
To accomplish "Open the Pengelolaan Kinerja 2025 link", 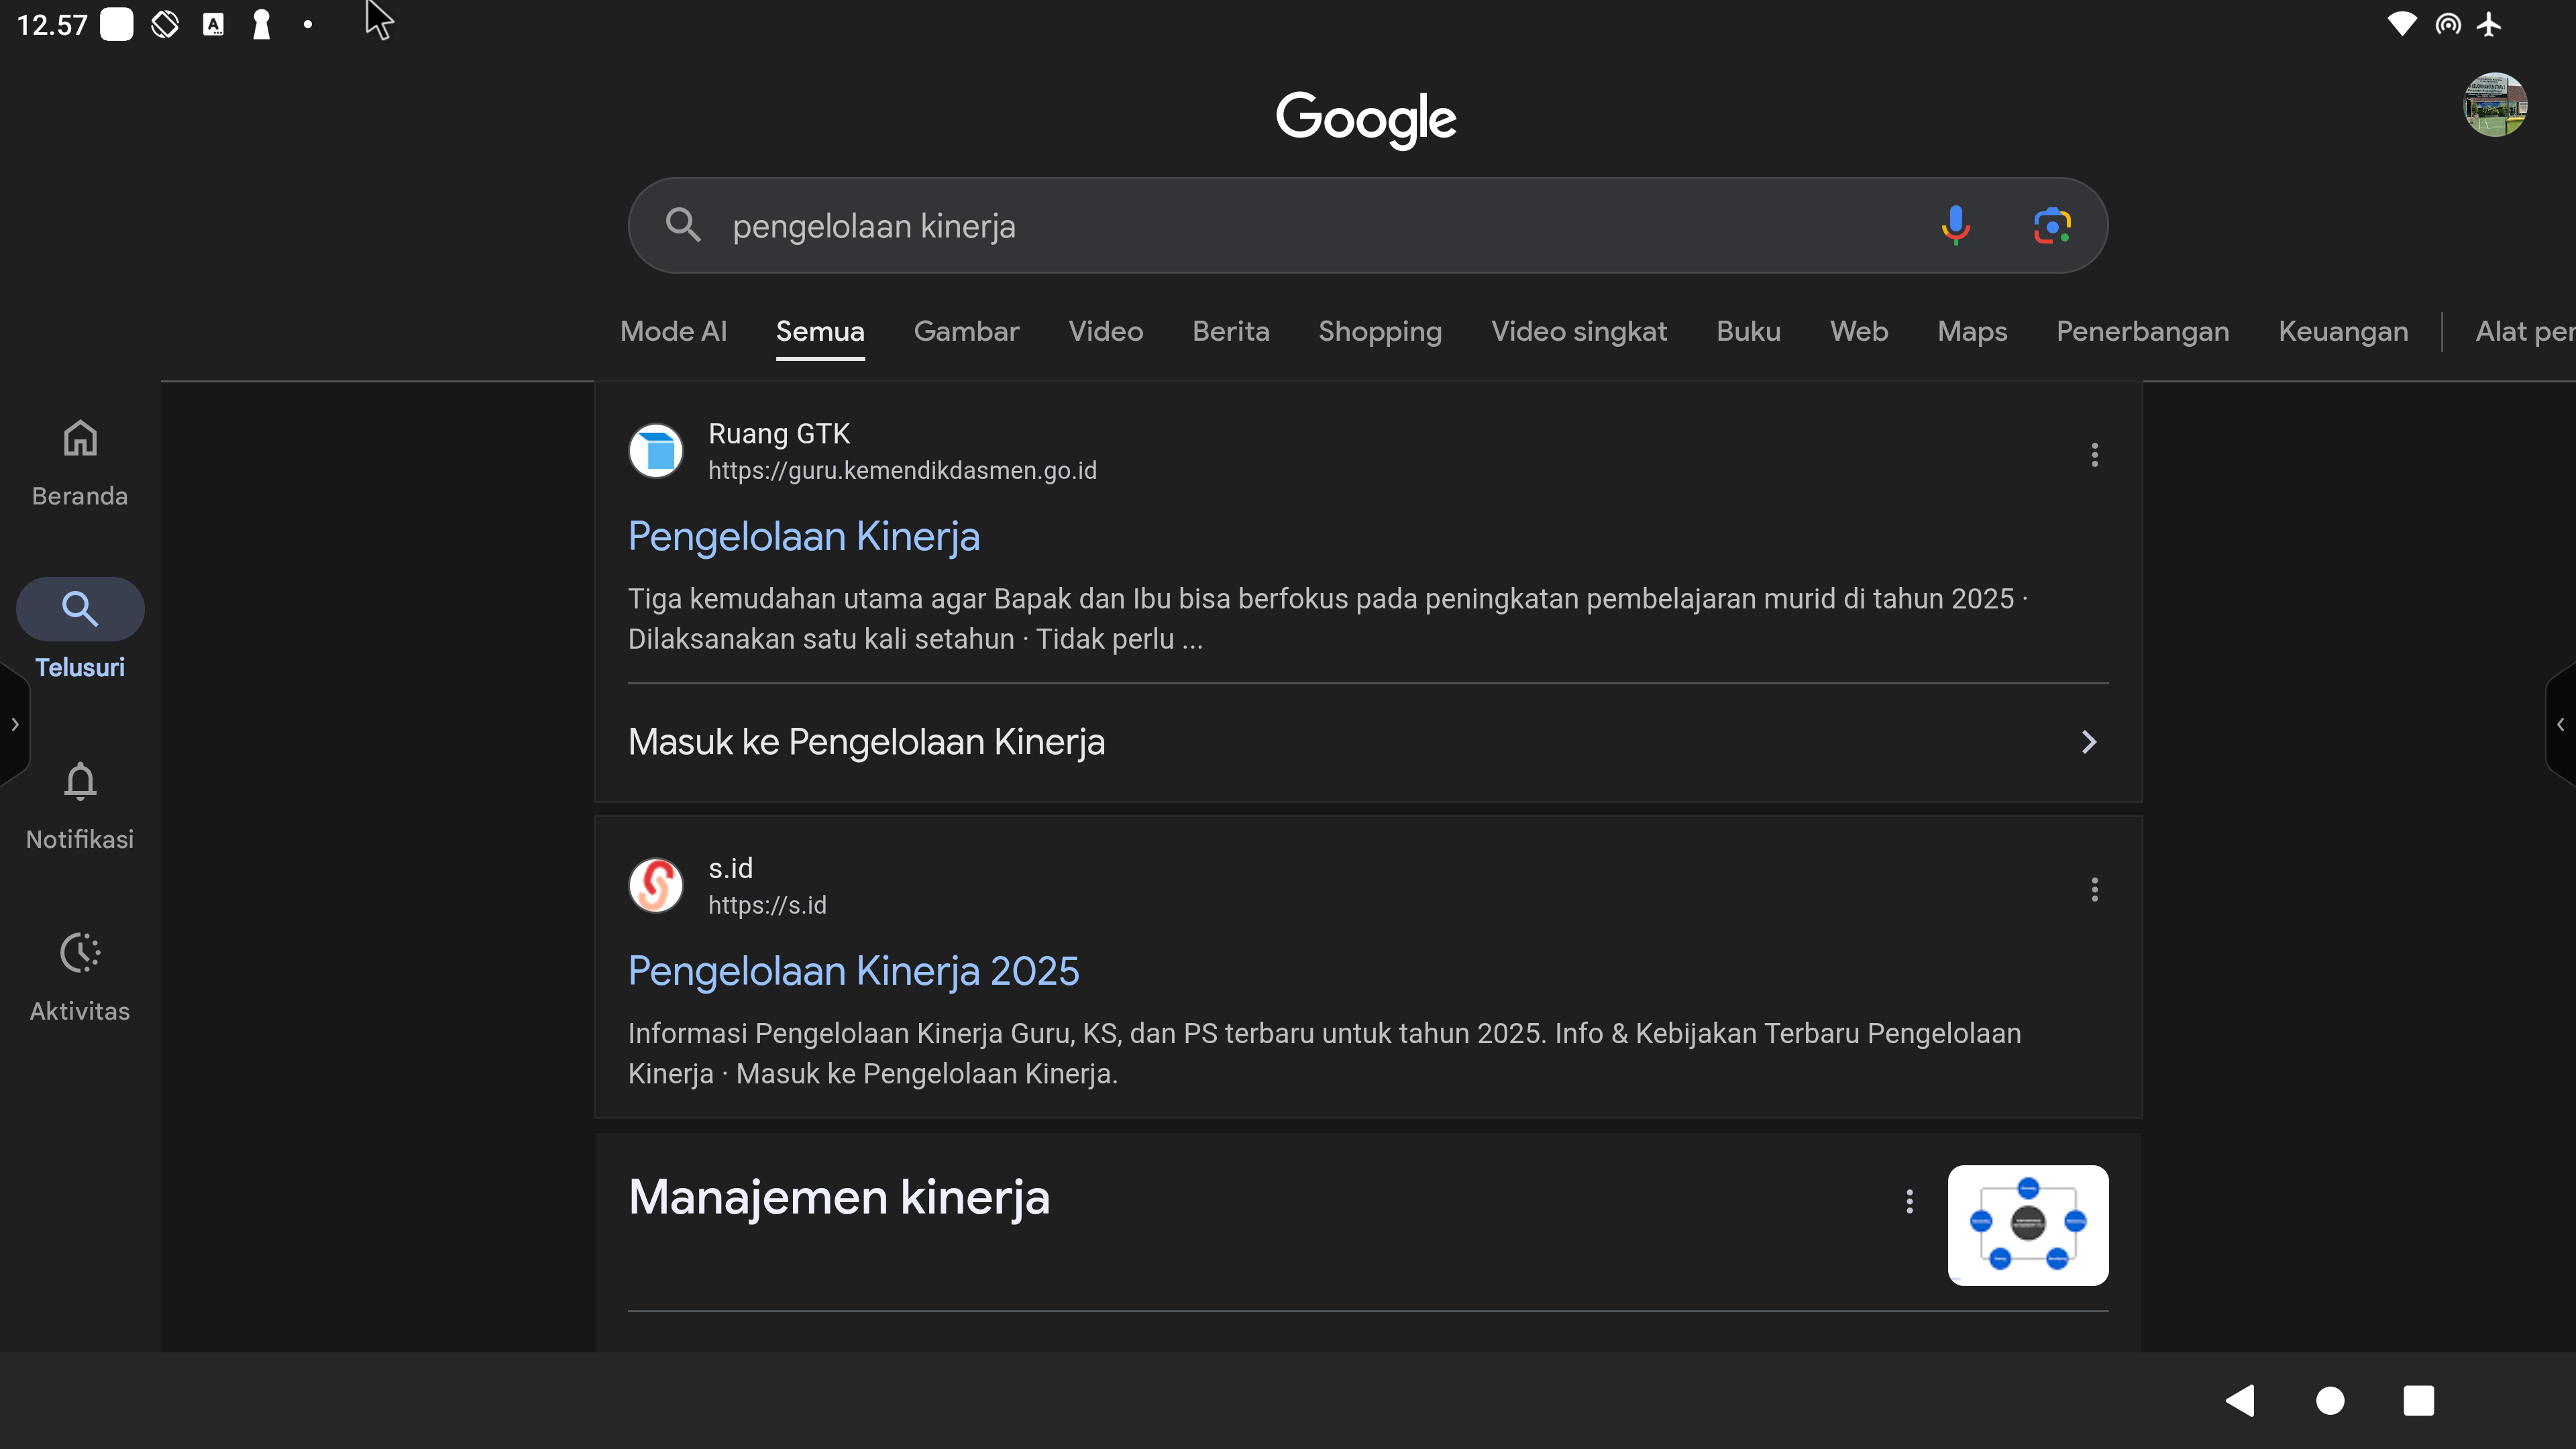I will (853, 971).
